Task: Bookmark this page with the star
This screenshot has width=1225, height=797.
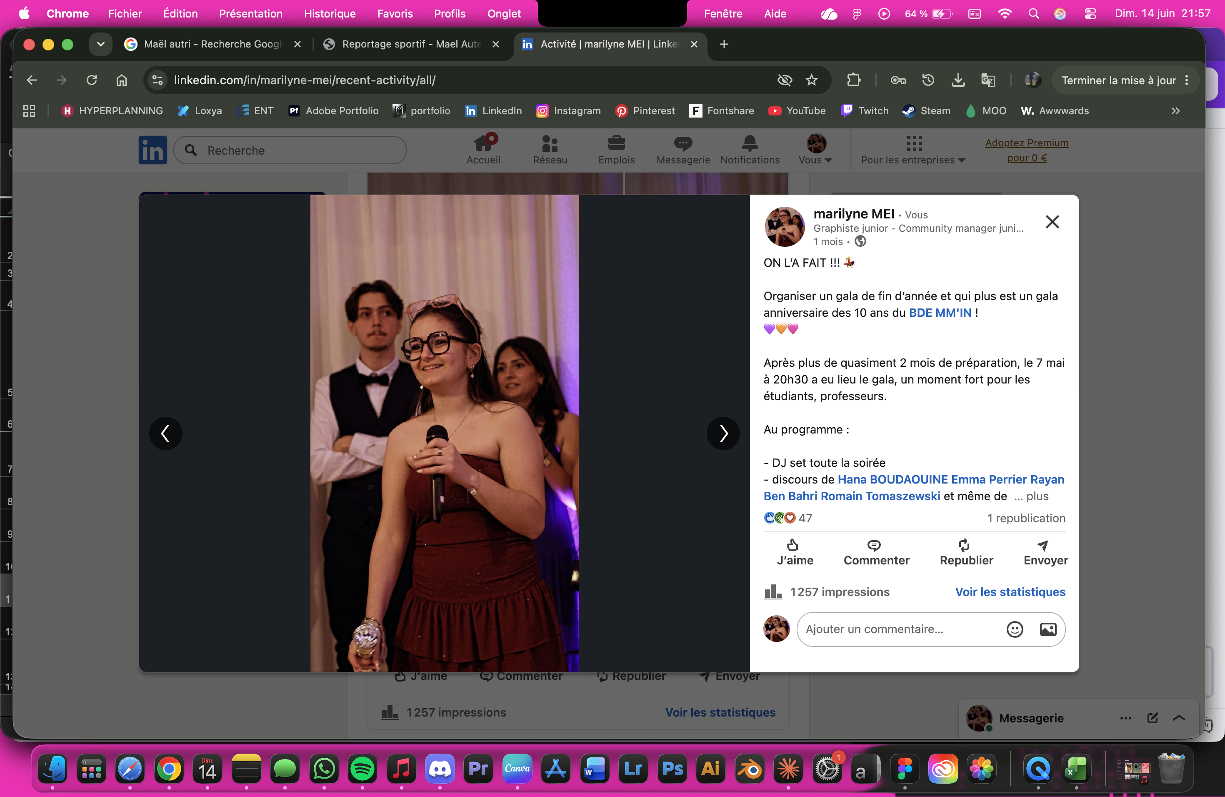Action: [812, 80]
